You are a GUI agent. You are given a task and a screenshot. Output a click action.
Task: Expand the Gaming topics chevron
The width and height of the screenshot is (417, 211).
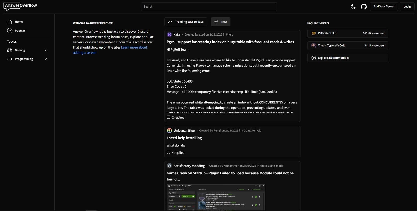click(46, 50)
